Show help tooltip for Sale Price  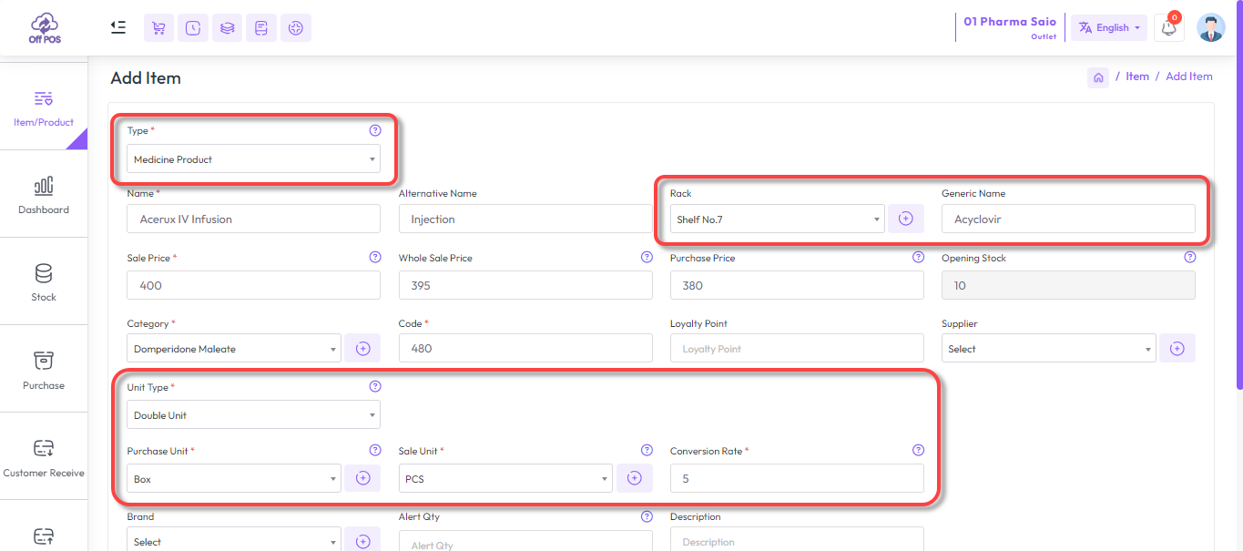coord(375,258)
